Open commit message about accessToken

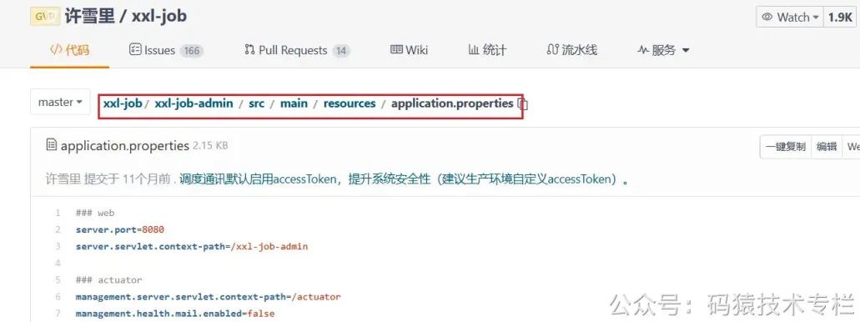point(404,179)
